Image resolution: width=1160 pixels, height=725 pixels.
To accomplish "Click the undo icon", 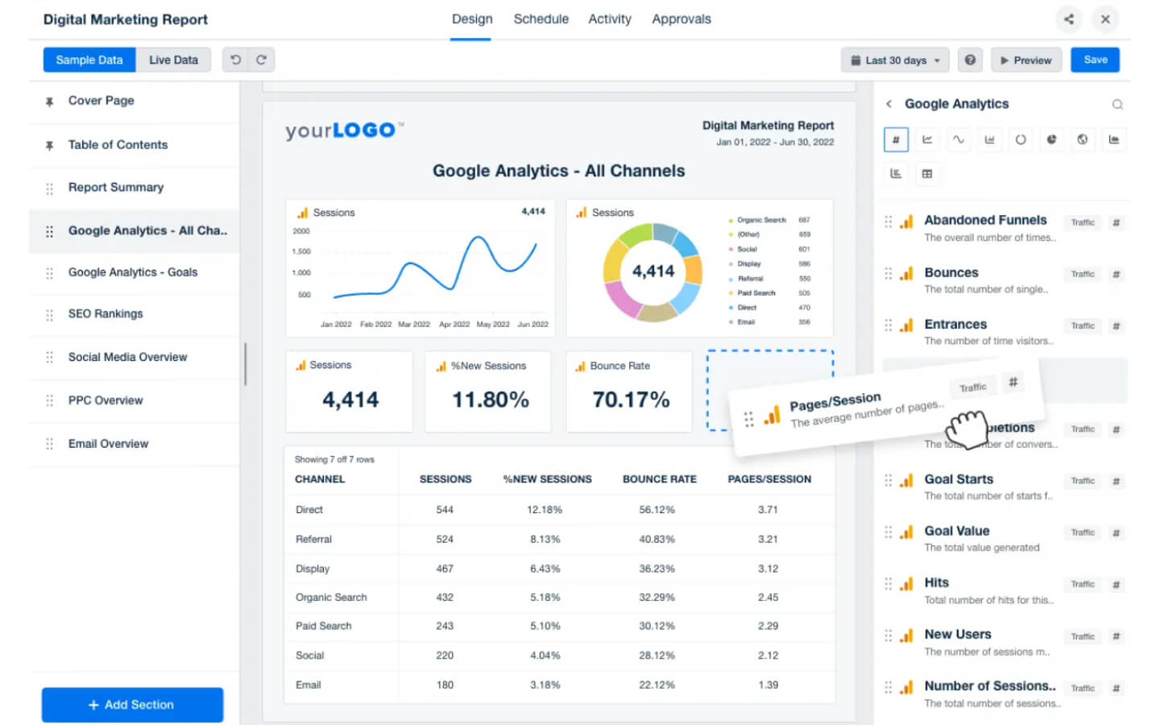I will tap(234, 59).
